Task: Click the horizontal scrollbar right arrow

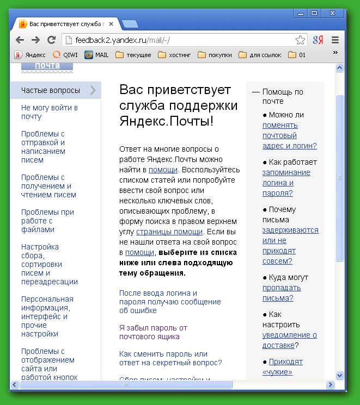Action: tap(330, 384)
